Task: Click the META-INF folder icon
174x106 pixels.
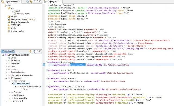Action: [x=9, y=25]
